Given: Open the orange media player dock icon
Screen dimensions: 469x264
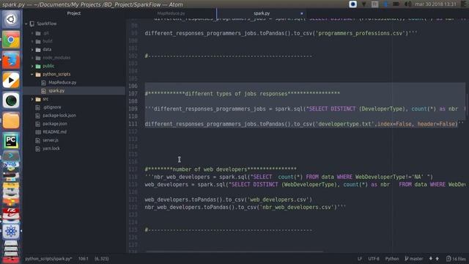Looking at the screenshot, I should point(11,80).
